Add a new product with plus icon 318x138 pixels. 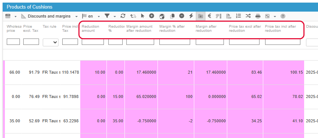[x=152, y=16]
